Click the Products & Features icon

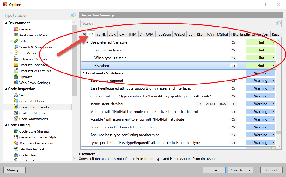click(16, 71)
